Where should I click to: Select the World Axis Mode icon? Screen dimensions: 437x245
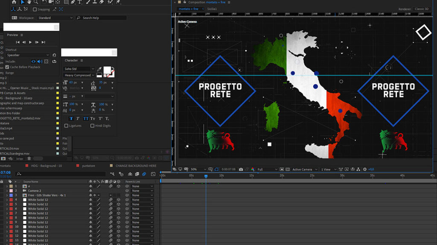pyautogui.click(x=20, y=9)
